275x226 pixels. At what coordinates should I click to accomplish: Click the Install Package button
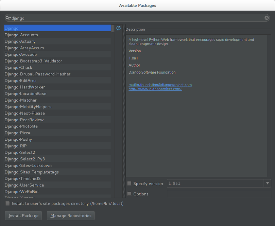pos(23,216)
